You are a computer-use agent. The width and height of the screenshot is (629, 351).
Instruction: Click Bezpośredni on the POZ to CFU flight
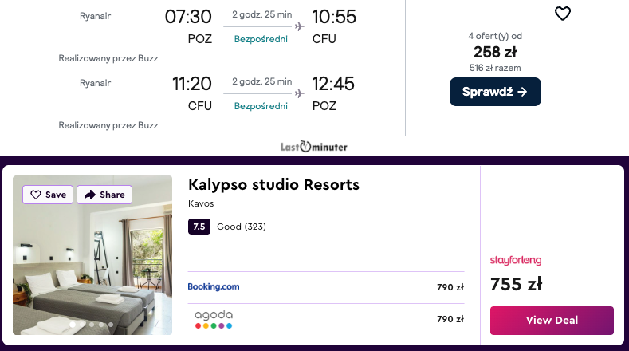coord(261,39)
